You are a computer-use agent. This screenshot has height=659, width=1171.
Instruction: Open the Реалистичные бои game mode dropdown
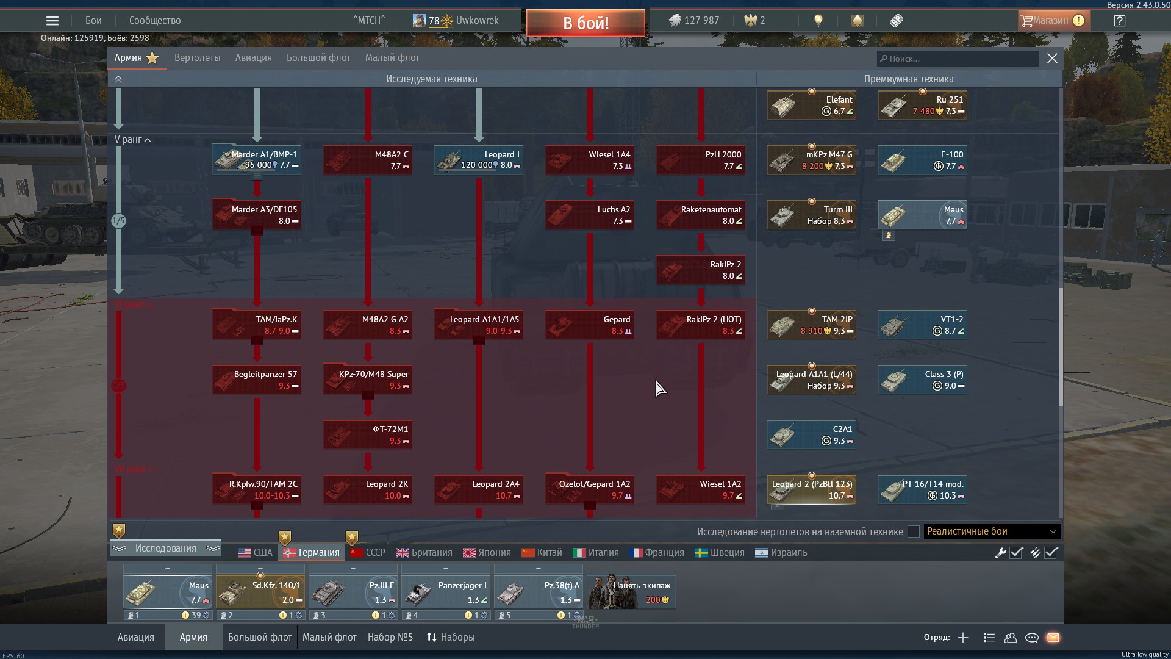click(992, 531)
